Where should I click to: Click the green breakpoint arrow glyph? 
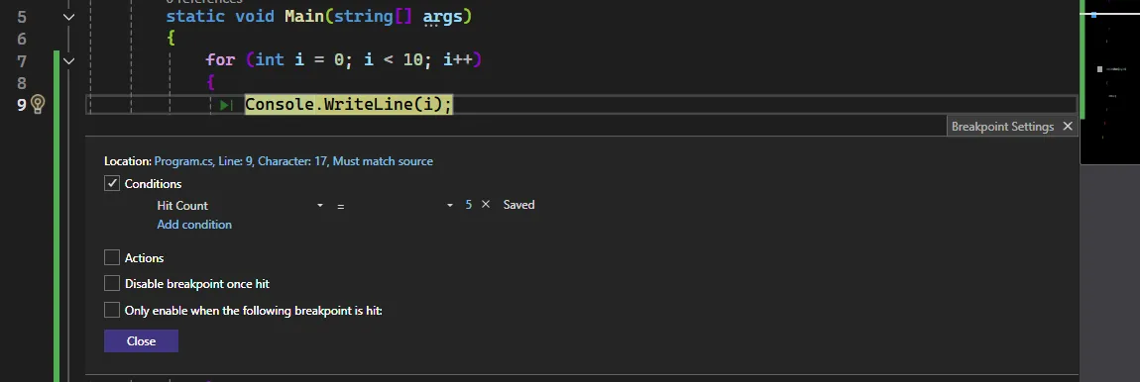225,105
